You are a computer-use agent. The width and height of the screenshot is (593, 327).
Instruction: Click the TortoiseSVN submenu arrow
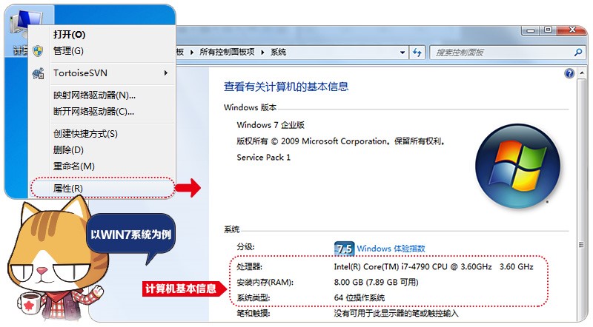(x=165, y=73)
